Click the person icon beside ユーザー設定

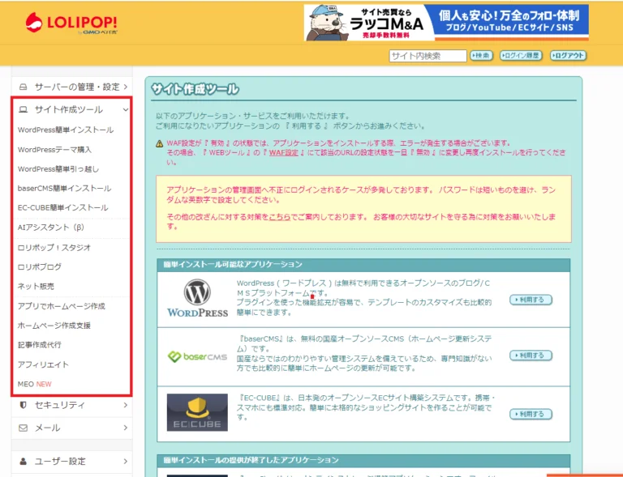click(23, 461)
